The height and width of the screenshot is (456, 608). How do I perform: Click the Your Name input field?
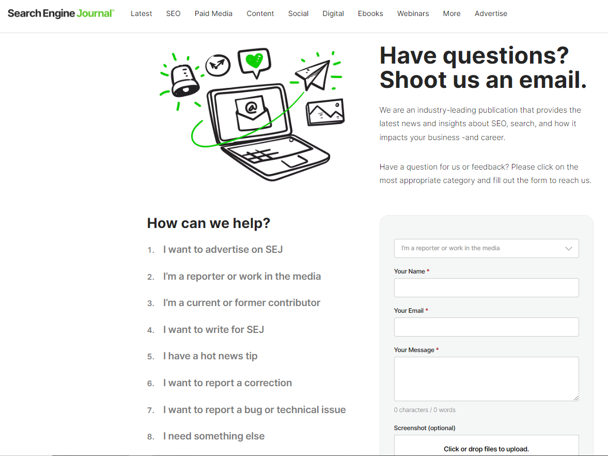pyautogui.click(x=486, y=287)
